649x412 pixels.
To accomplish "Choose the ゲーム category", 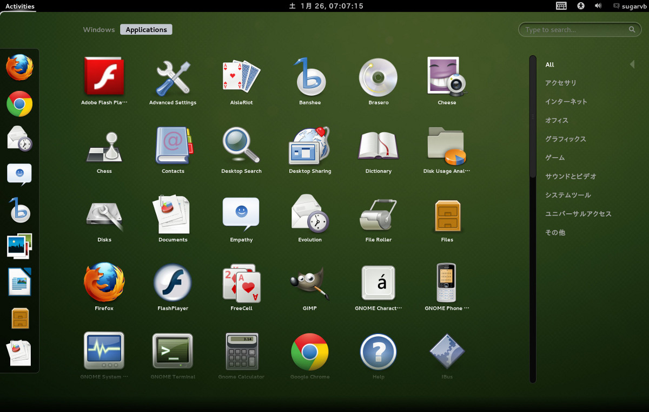I will (555, 158).
